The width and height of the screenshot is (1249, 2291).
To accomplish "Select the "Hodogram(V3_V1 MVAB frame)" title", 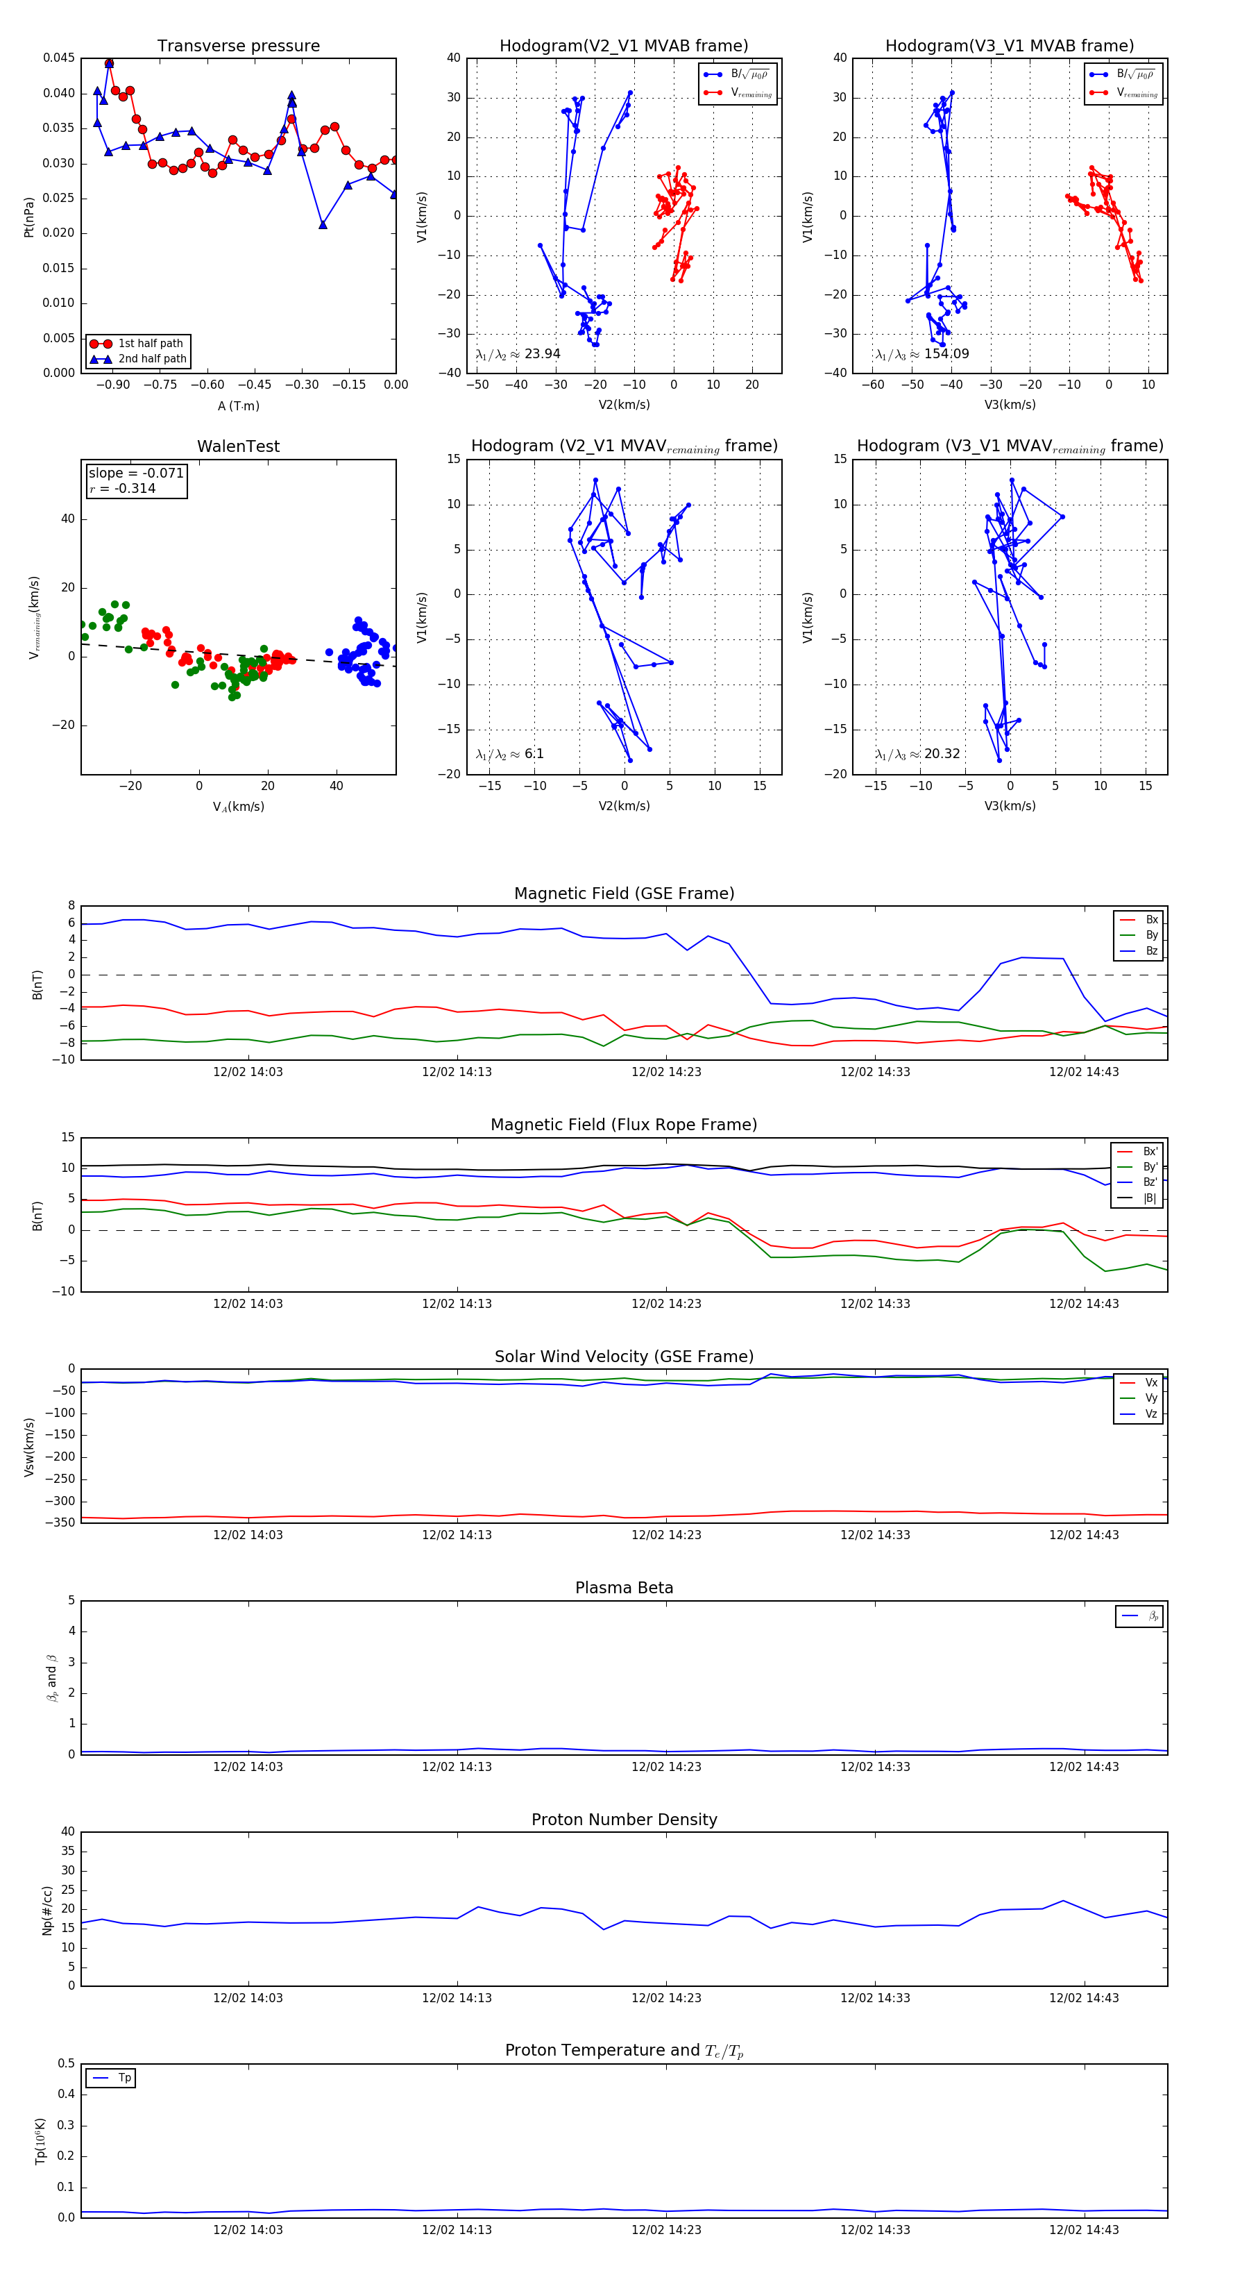I will [1010, 47].
